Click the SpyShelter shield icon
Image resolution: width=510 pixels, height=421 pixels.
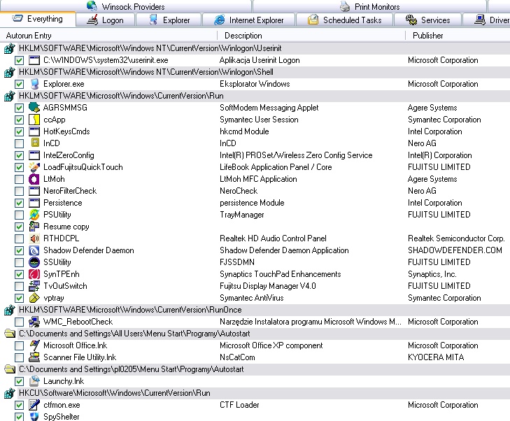[34, 416]
